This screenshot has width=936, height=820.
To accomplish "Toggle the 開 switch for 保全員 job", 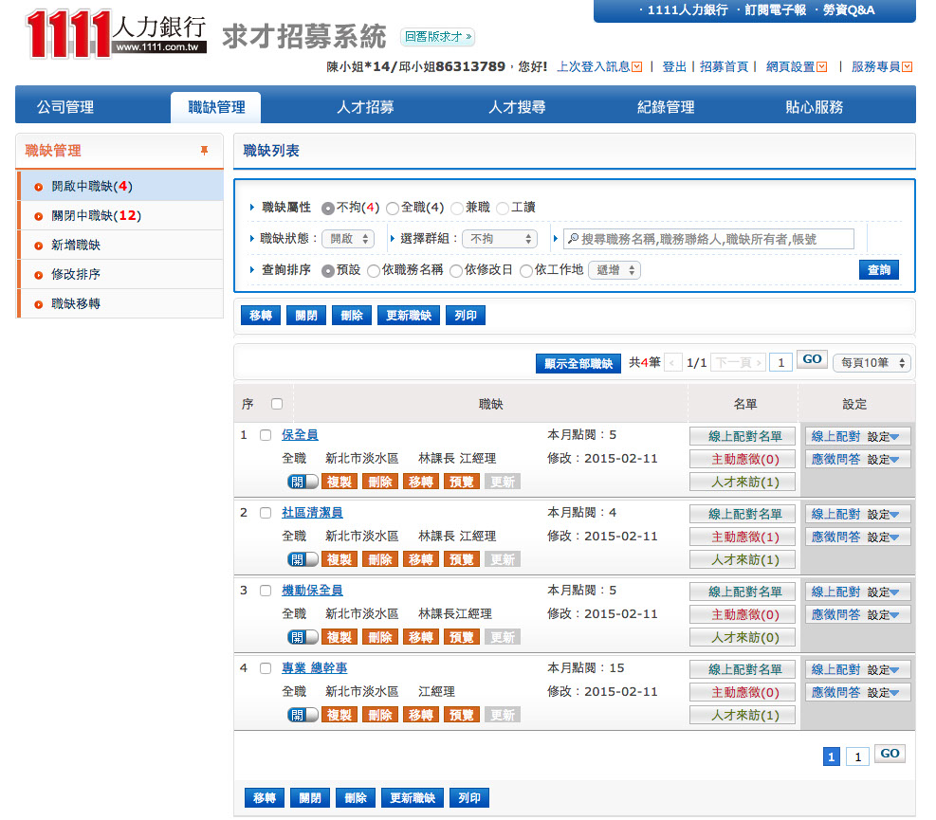I will [303, 482].
